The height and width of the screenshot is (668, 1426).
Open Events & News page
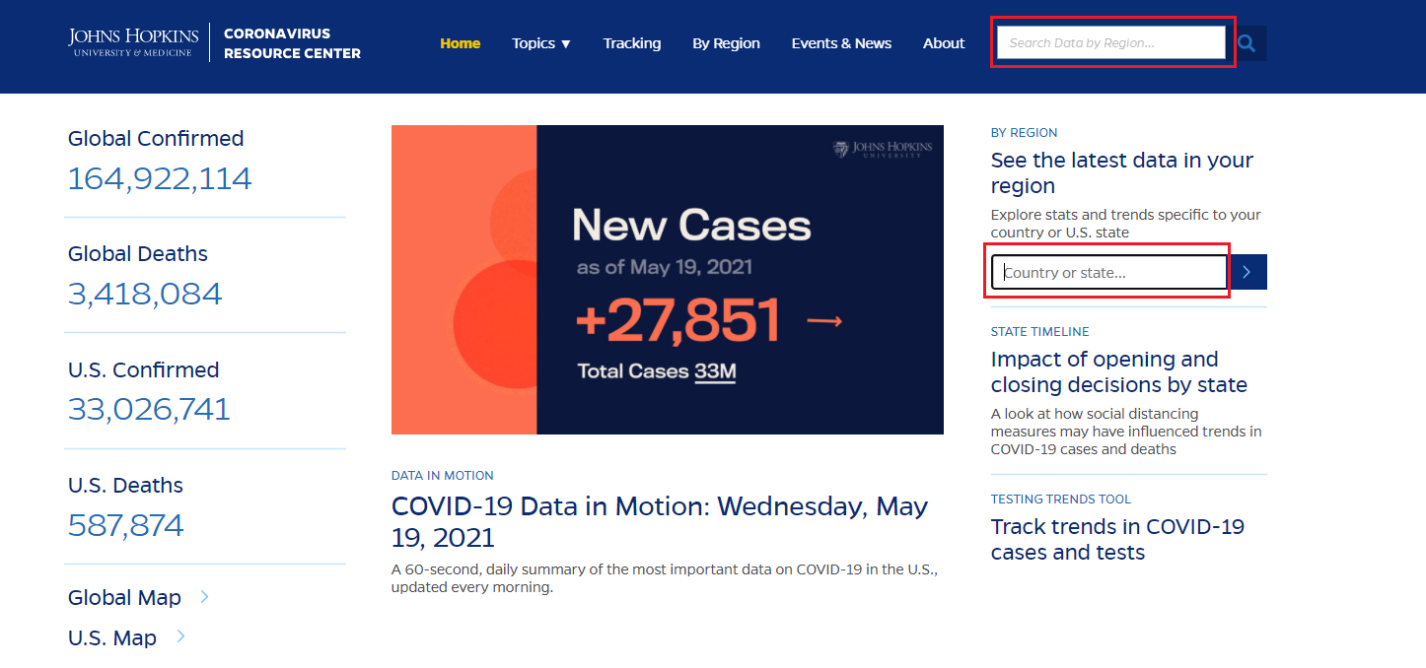click(x=841, y=43)
